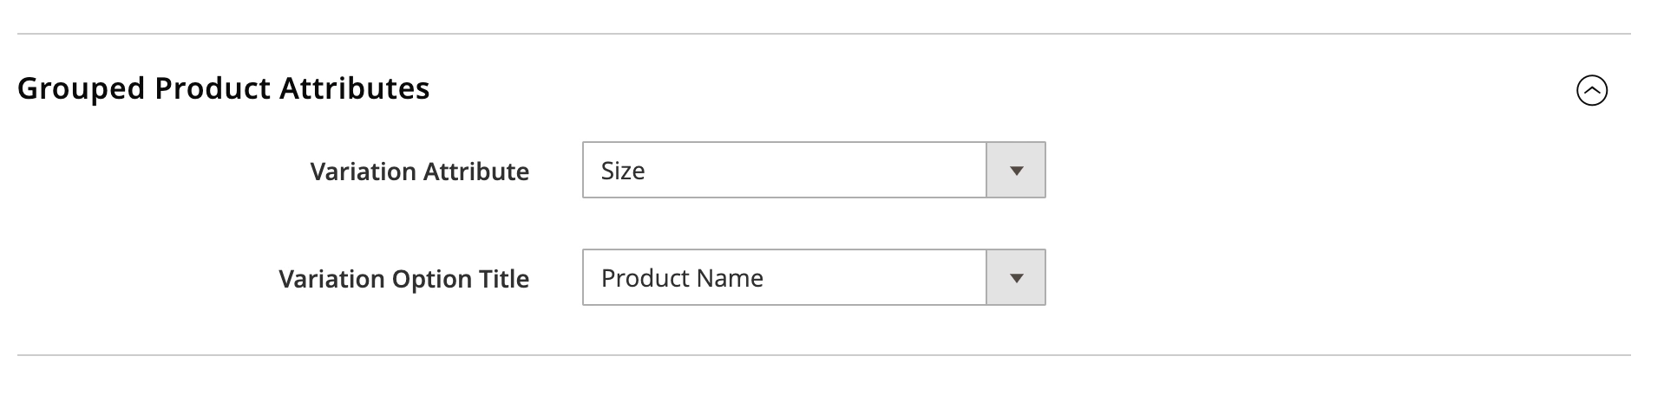The image size is (1664, 395).
Task: Click the arrow beside the Size value
Action: (1016, 171)
